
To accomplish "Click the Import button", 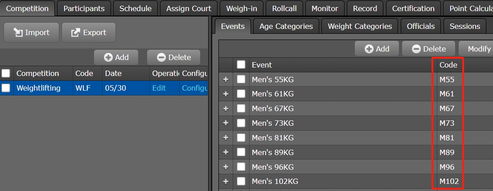I will coord(31,32).
